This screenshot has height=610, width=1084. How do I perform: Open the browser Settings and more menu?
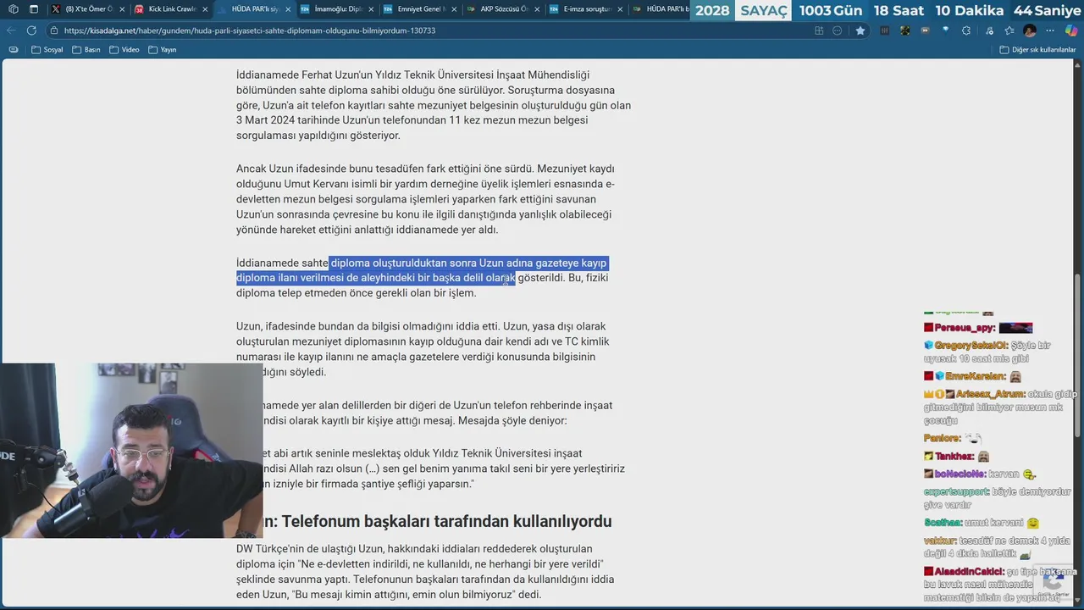1051,30
